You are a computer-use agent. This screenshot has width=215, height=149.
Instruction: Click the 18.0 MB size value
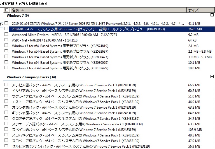click(194, 68)
